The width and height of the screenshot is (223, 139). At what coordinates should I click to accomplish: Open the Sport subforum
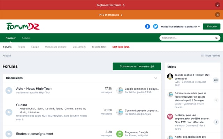pyautogui.click(x=40, y=109)
